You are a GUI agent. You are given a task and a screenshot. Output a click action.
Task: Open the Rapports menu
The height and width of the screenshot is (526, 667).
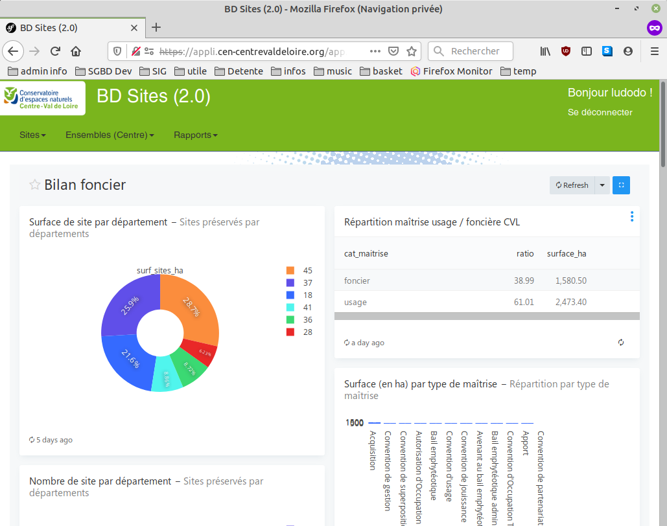click(195, 135)
